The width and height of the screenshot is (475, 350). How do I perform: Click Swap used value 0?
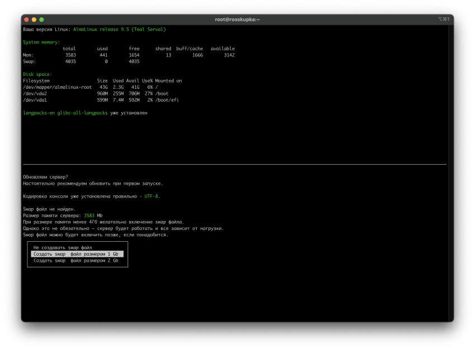106,61
